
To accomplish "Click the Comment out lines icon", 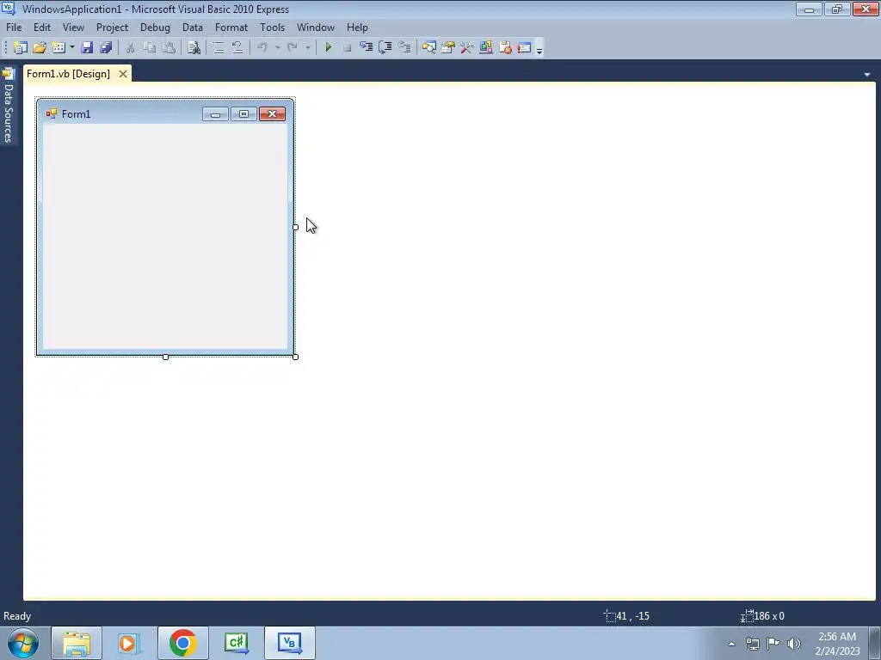I will click(219, 48).
